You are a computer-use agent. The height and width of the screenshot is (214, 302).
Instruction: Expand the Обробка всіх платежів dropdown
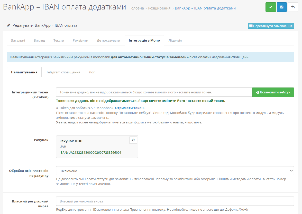coord(175,171)
